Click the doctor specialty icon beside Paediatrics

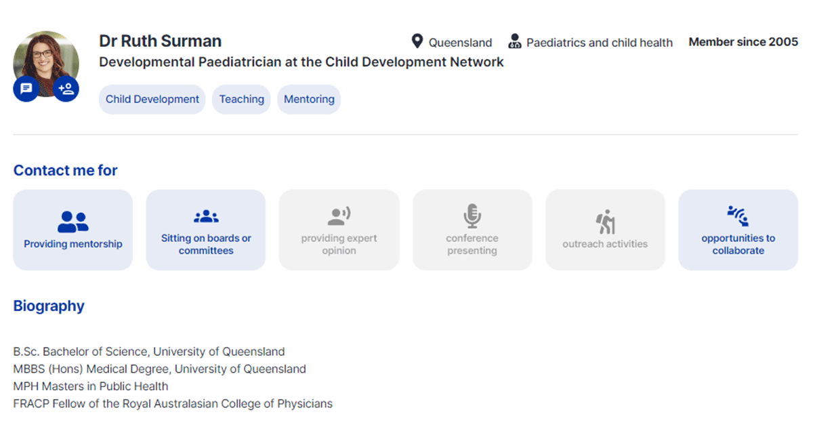(x=514, y=42)
